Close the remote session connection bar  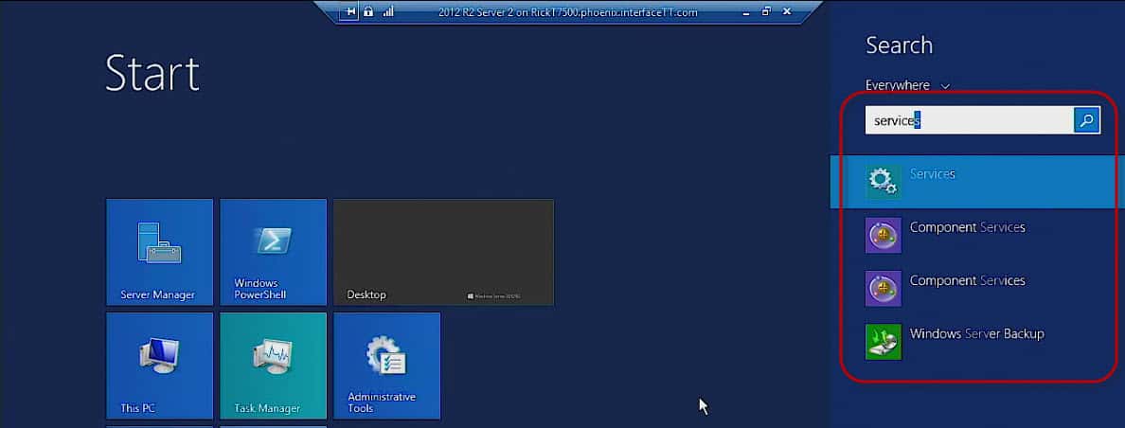787,11
